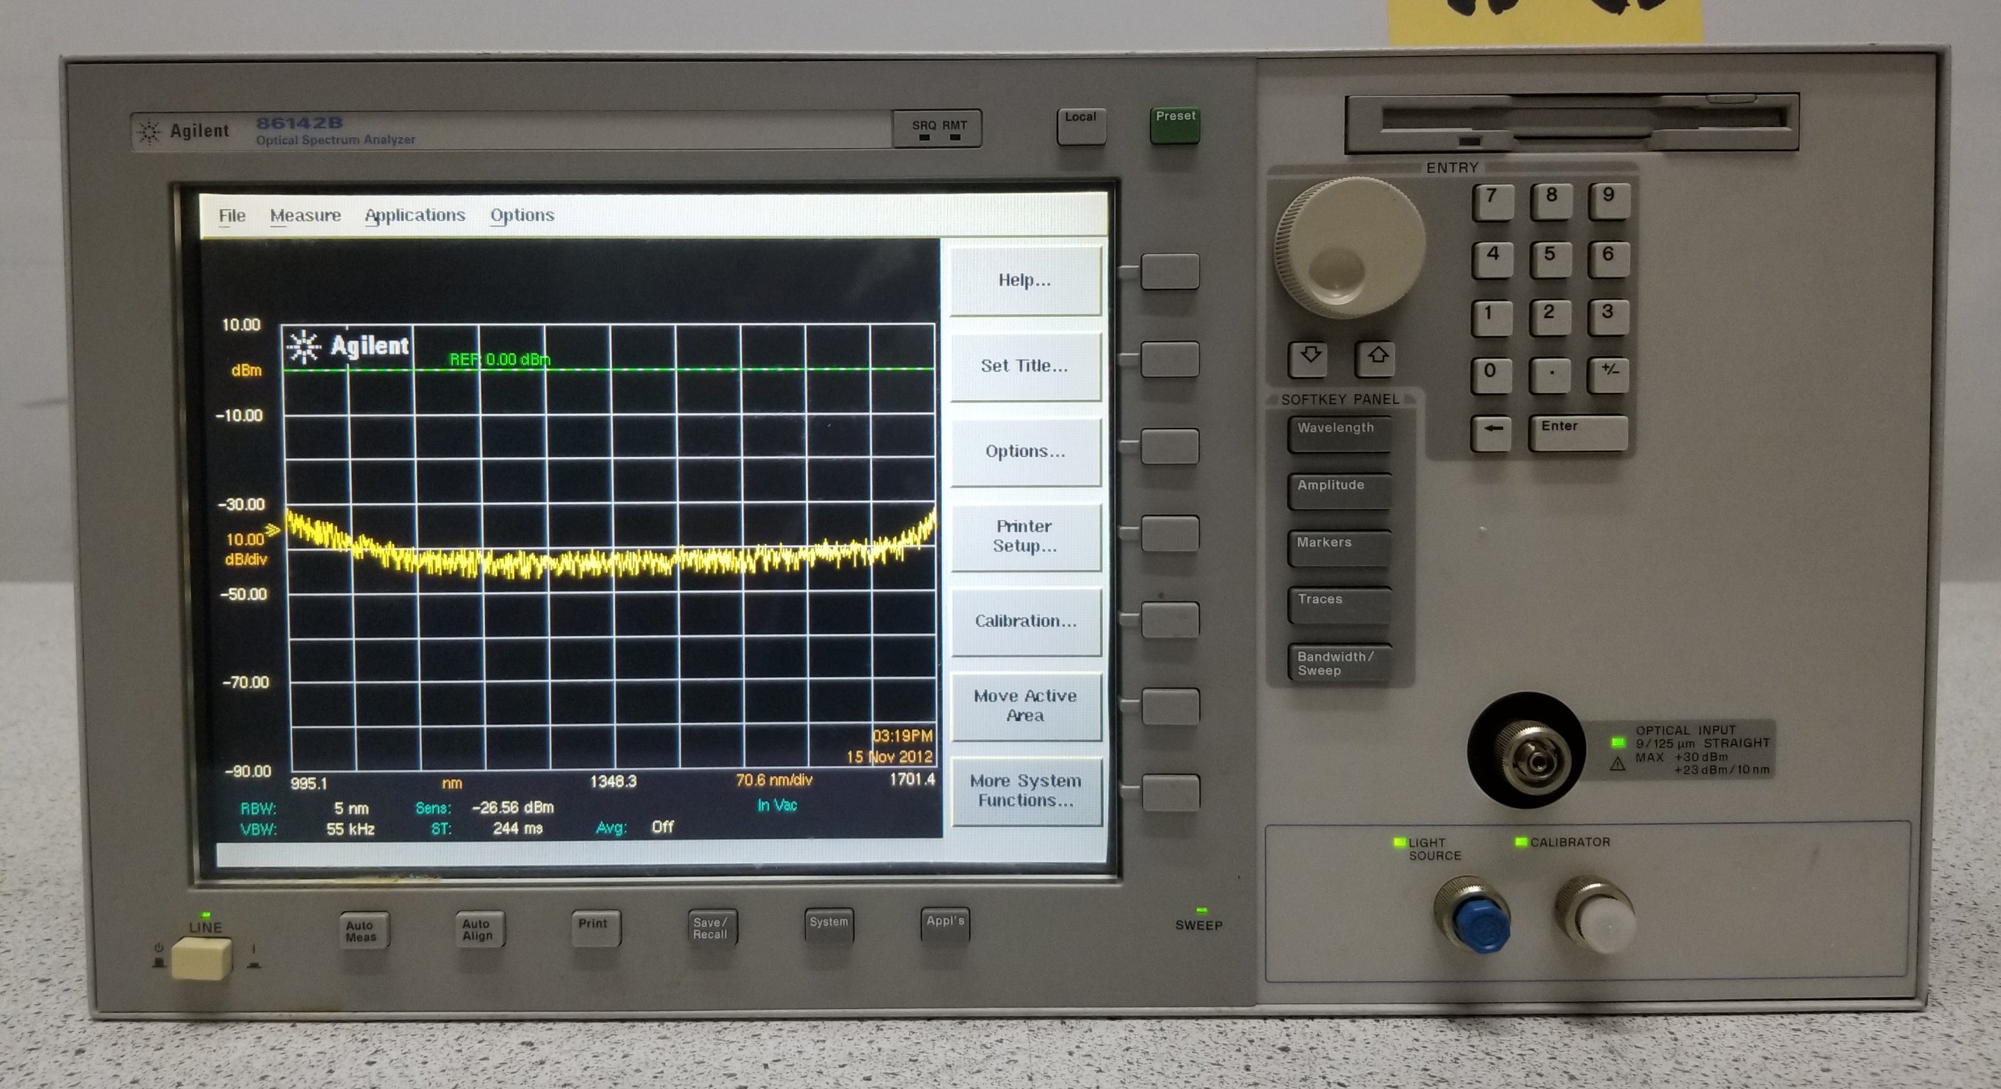Select the Printer Setup... softkey
The width and height of the screenshot is (2001, 1089).
point(1025,536)
